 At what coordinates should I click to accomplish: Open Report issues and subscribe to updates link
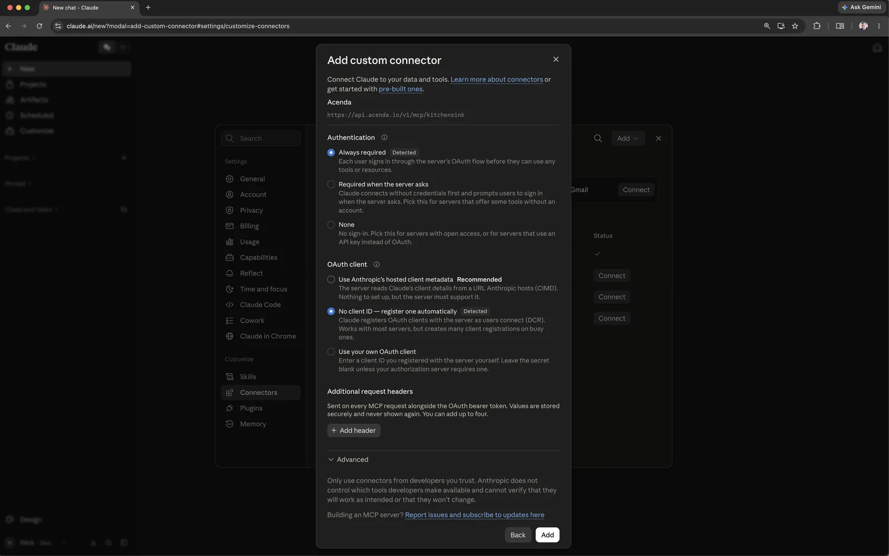475,515
